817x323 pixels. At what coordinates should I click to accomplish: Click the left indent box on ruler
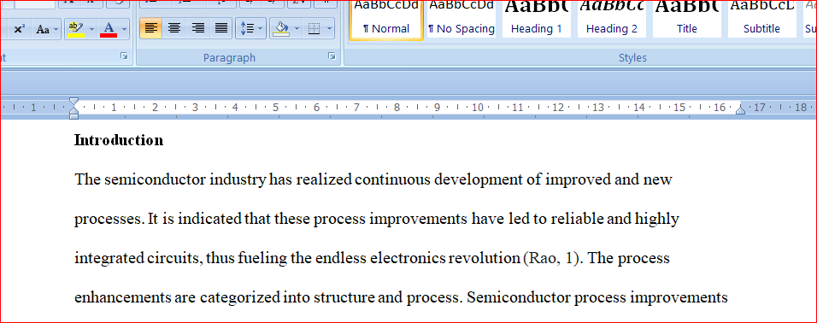[x=74, y=116]
